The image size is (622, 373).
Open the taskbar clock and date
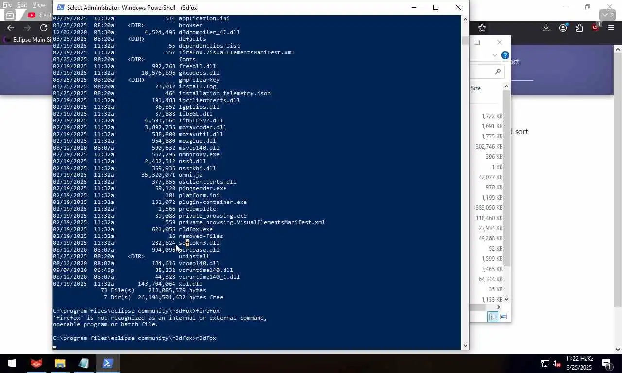click(578, 363)
